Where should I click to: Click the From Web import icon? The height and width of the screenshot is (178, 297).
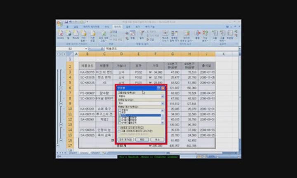coord(68,35)
